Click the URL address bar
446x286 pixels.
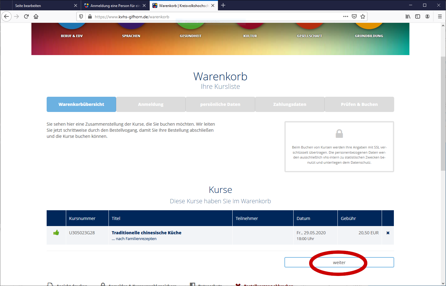[x=213, y=17]
